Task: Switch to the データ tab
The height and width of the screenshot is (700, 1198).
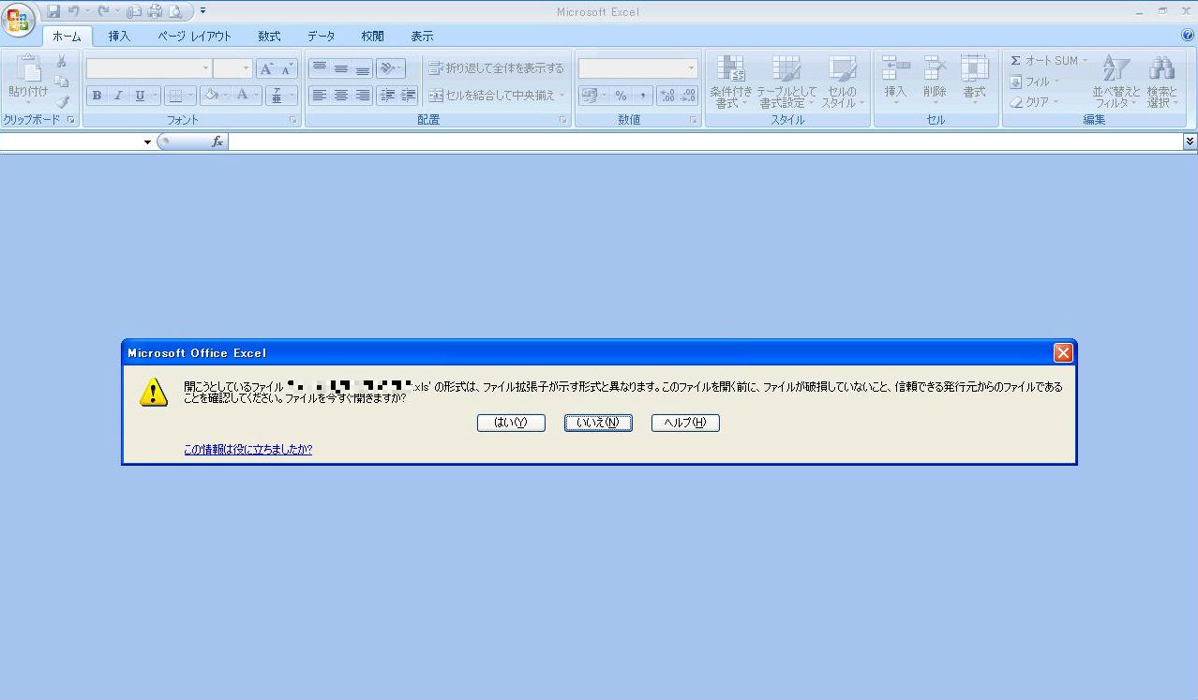Action: pyautogui.click(x=321, y=37)
